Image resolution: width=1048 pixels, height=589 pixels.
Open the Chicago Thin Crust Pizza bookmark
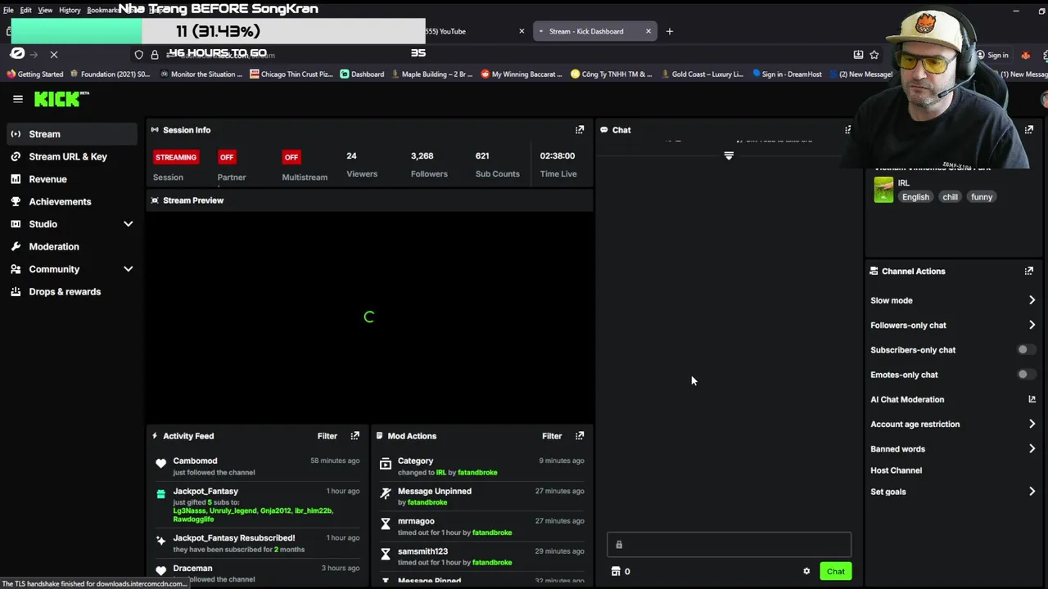tap(291, 74)
